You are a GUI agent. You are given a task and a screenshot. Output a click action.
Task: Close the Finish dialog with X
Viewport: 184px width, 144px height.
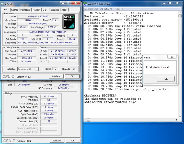coord(172,57)
